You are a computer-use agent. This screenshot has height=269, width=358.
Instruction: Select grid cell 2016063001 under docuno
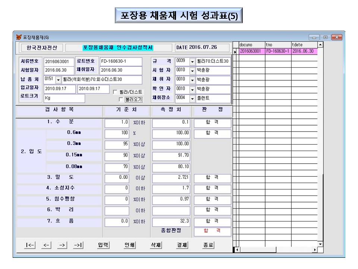(x=252, y=51)
